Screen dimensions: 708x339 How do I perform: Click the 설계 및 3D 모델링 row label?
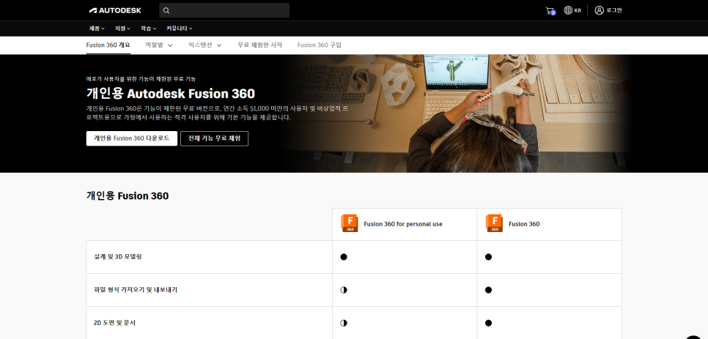[x=117, y=257]
